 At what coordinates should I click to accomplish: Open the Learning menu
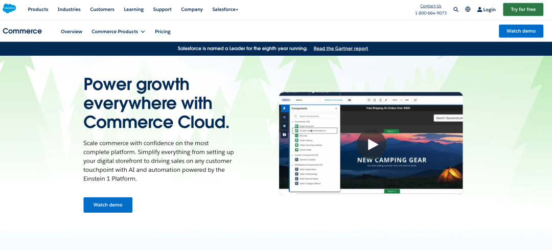pyautogui.click(x=134, y=10)
